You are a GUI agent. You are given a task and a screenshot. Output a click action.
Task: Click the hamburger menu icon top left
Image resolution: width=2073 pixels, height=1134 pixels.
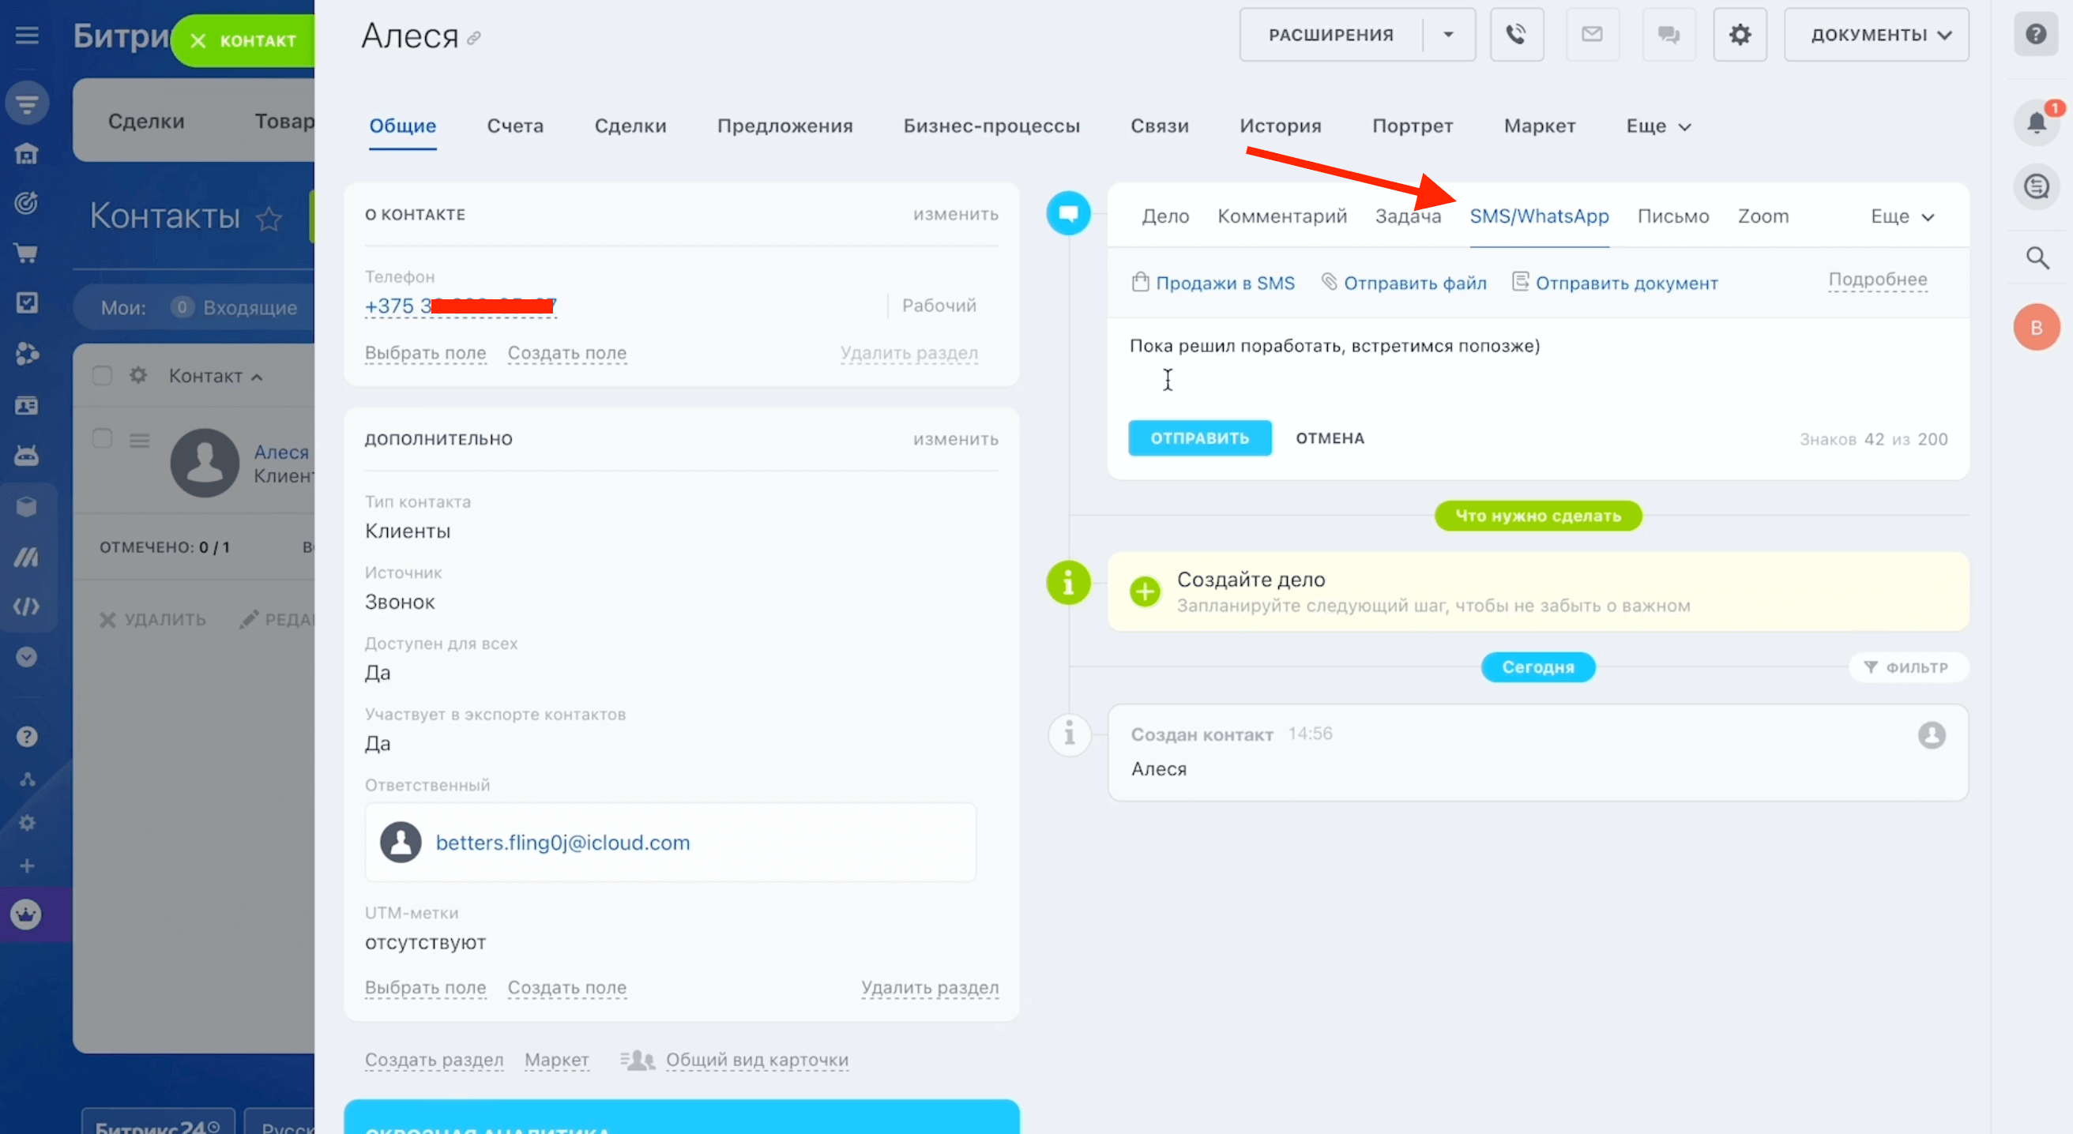(27, 35)
